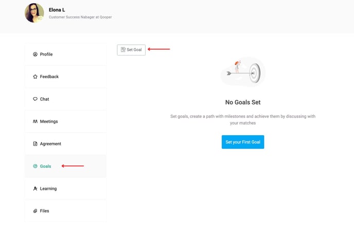Click the people icon beside Meetings
Image resolution: width=354 pixels, height=235 pixels.
pos(35,122)
